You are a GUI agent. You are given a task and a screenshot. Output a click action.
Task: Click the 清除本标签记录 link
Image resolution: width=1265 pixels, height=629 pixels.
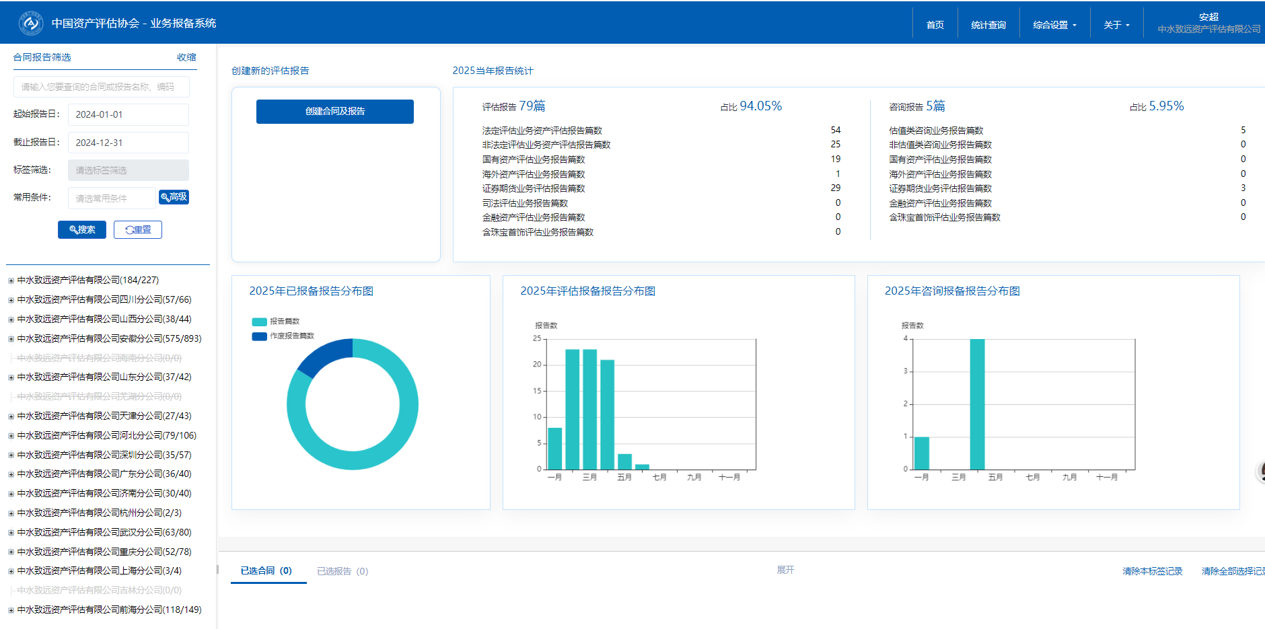tap(1152, 571)
